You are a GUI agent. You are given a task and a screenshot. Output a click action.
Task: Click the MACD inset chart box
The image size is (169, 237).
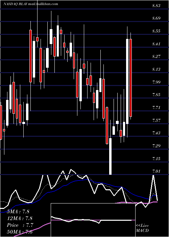pos(93,220)
